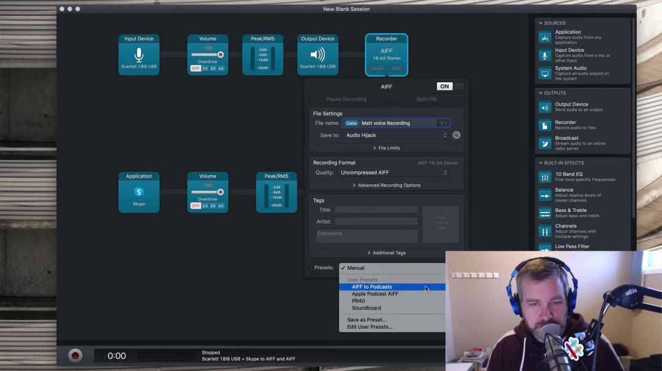Open the Save to Audio Hijack dropdown
The width and height of the screenshot is (662, 371).
point(396,135)
